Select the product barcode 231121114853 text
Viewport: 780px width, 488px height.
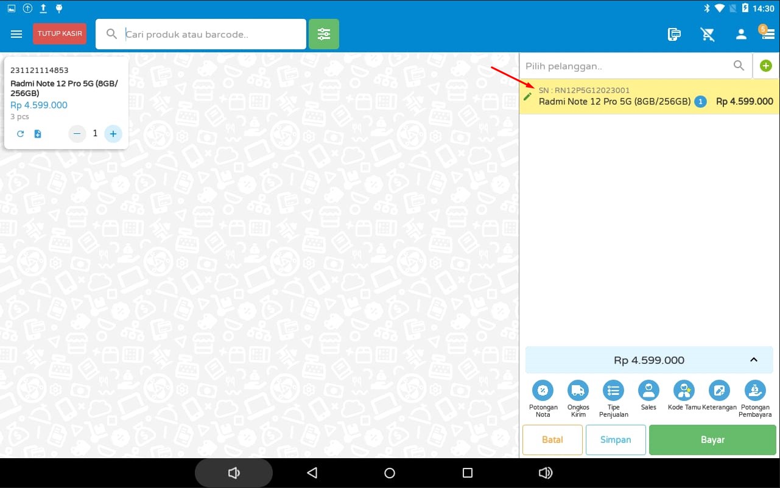pyautogui.click(x=40, y=71)
